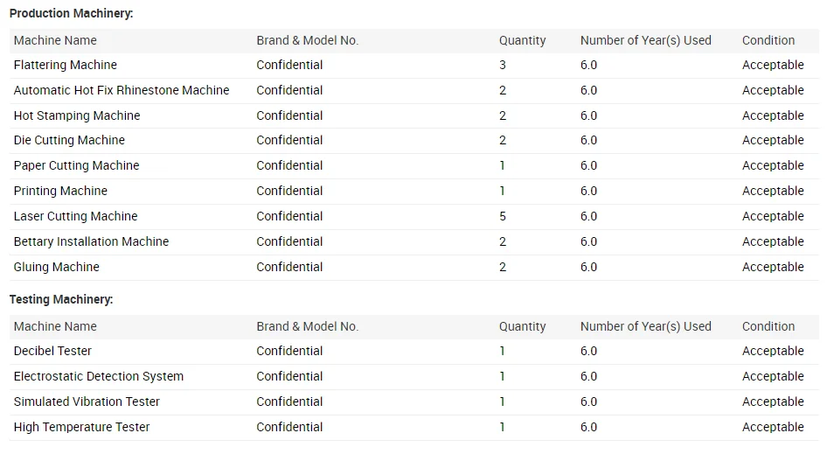
Task: Click the Die Cutting Machine name
Action: (x=69, y=140)
